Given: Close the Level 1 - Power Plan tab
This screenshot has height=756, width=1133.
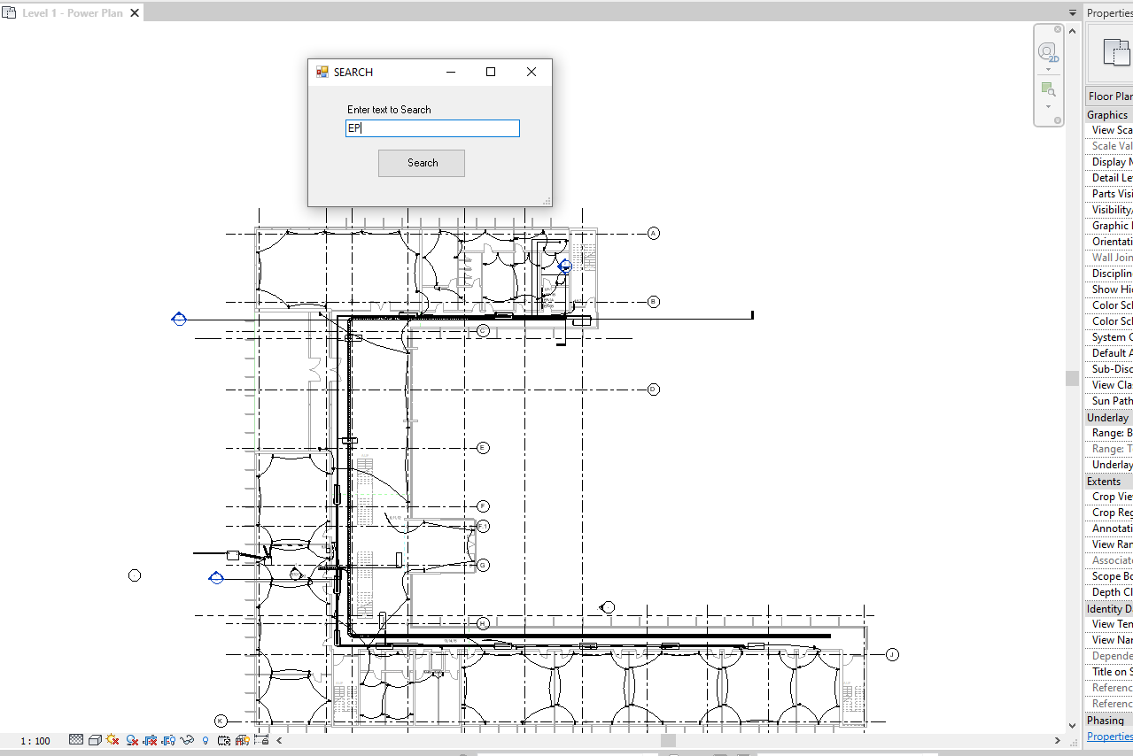Looking at the screenshot, I should pos(136,13).
